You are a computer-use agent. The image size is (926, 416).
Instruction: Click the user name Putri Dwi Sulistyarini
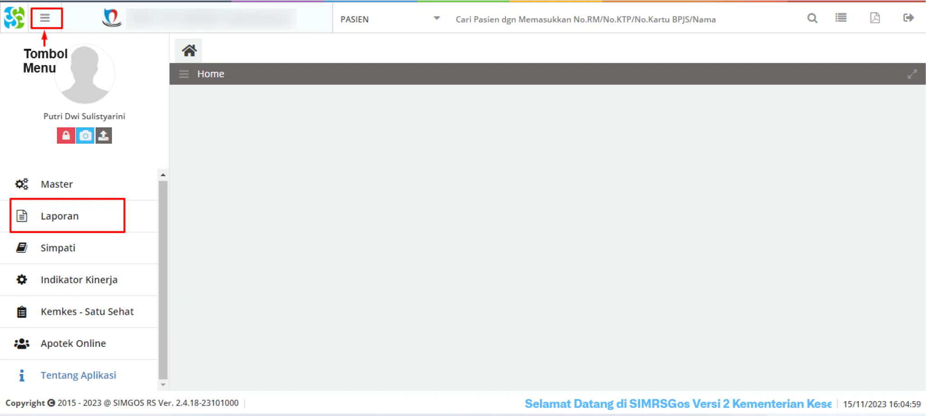point(84,117)
